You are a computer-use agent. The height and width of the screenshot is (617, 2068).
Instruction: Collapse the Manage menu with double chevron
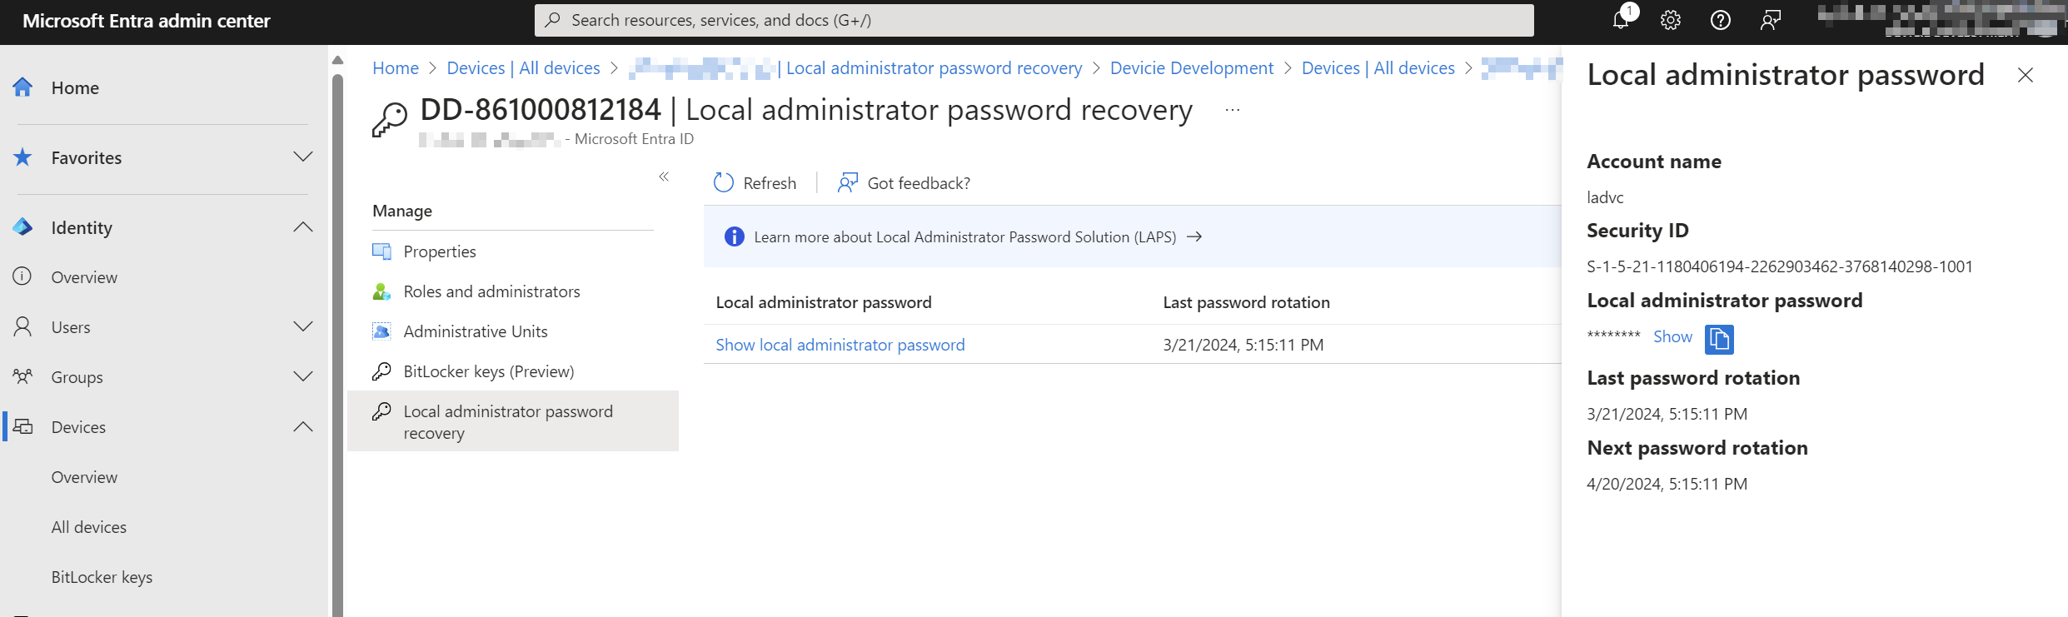click(x=664, y=177)
